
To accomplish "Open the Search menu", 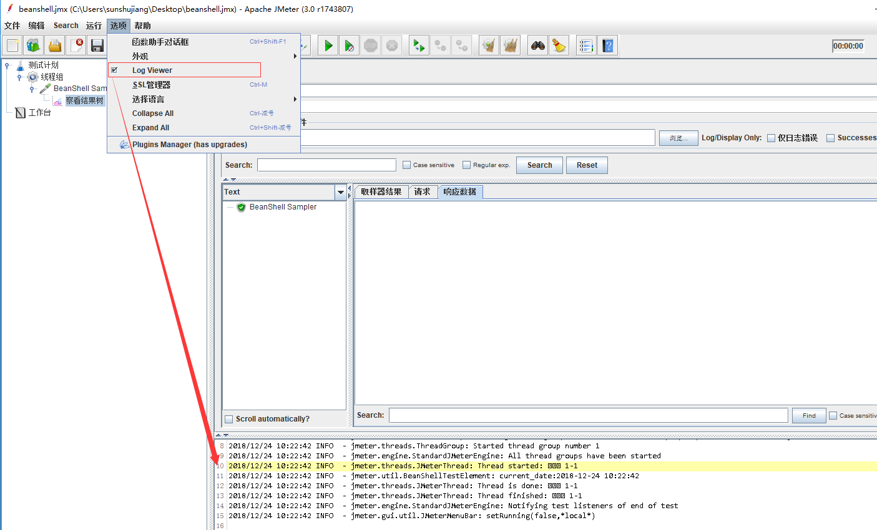I will tap(66, 26).
